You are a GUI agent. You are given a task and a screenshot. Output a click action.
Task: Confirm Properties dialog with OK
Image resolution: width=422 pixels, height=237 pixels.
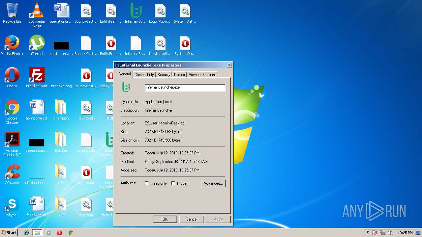tap(165, 219)
